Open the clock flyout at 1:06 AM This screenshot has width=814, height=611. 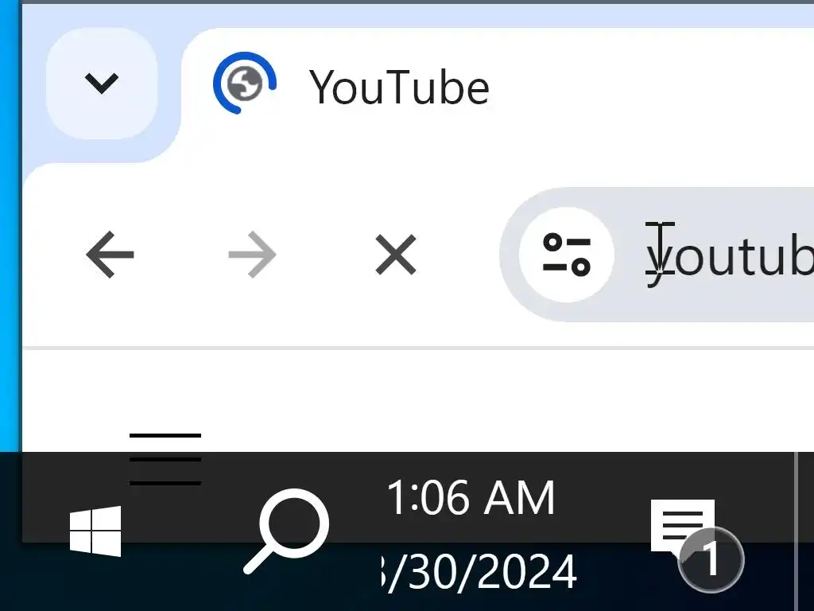coord(471,498)
